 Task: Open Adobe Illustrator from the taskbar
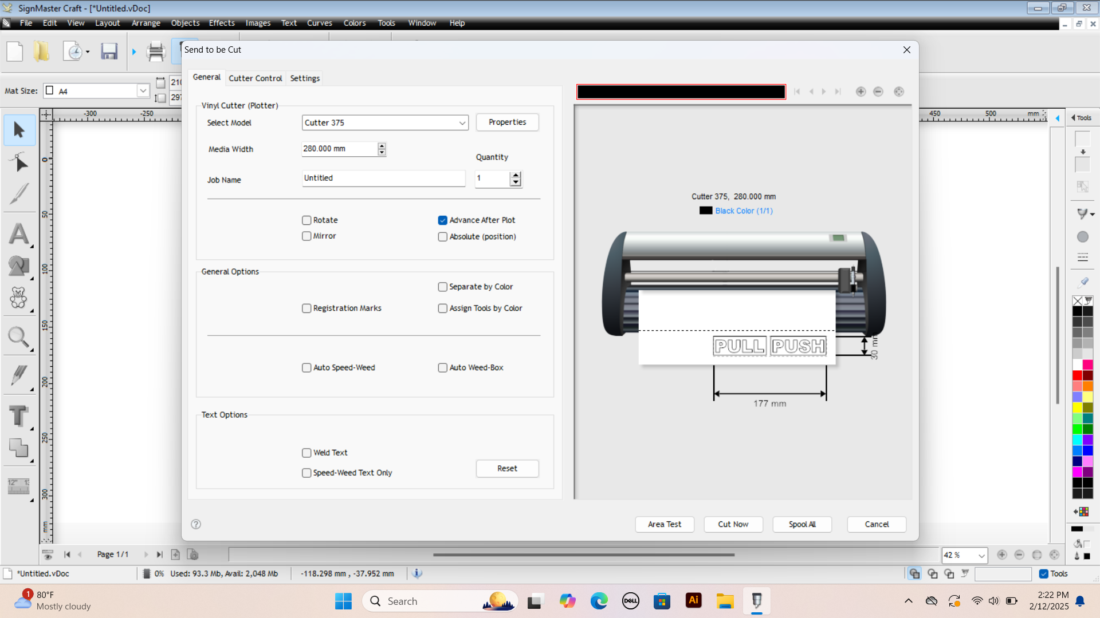pyautogui.click(x=694, y=601)
